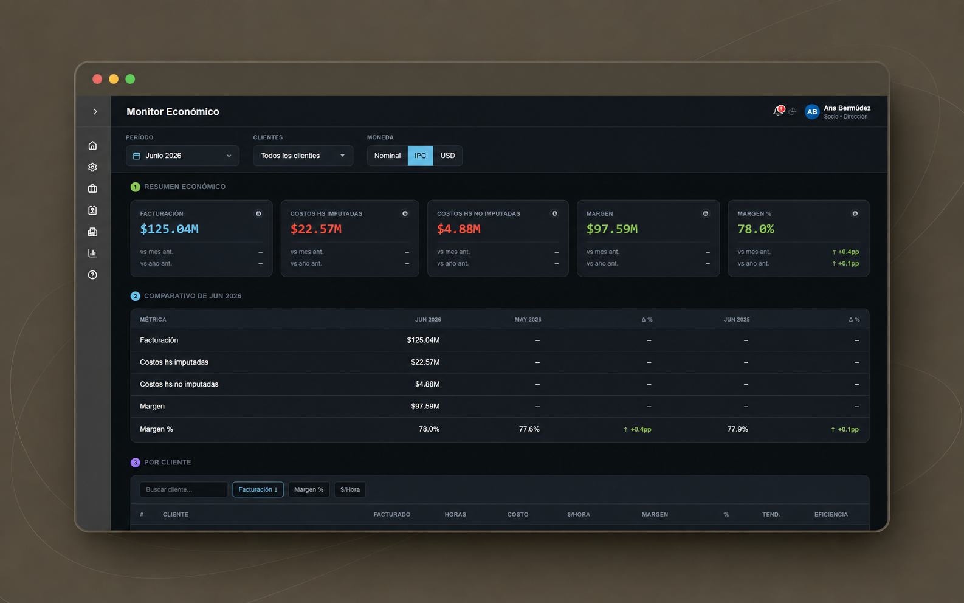Click the info icon on Costos HS No Imputadas card

(x=554, y=213)
